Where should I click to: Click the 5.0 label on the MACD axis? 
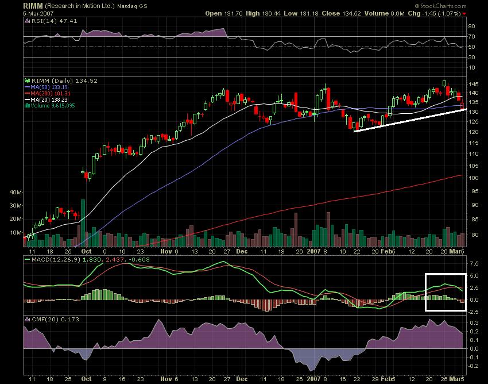tap(473, 276)
